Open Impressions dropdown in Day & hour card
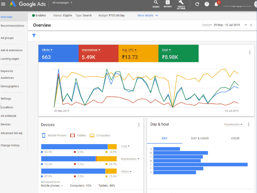 click(x=233, y=124)
